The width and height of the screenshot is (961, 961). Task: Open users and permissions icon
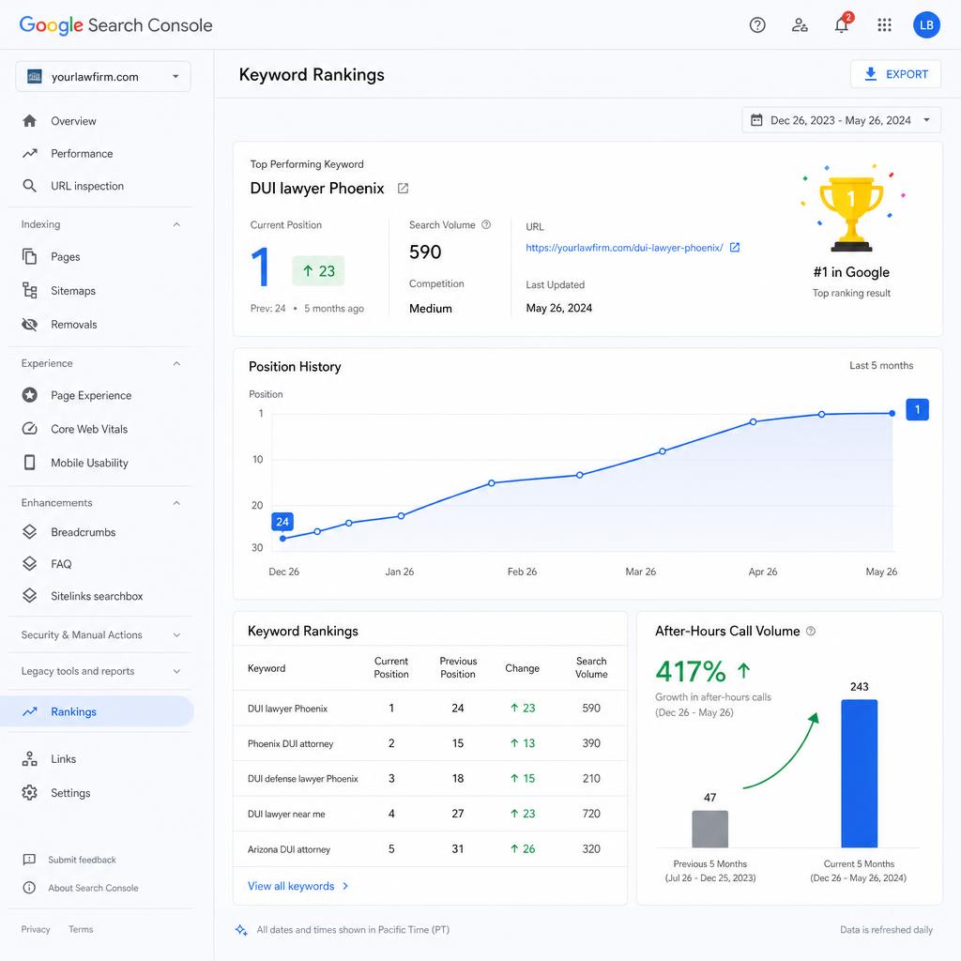(x=800, y=25)
